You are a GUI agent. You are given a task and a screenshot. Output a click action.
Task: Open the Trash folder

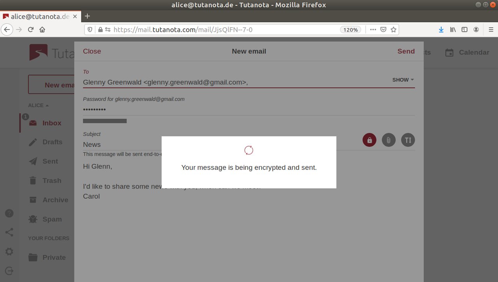(51, 180)
